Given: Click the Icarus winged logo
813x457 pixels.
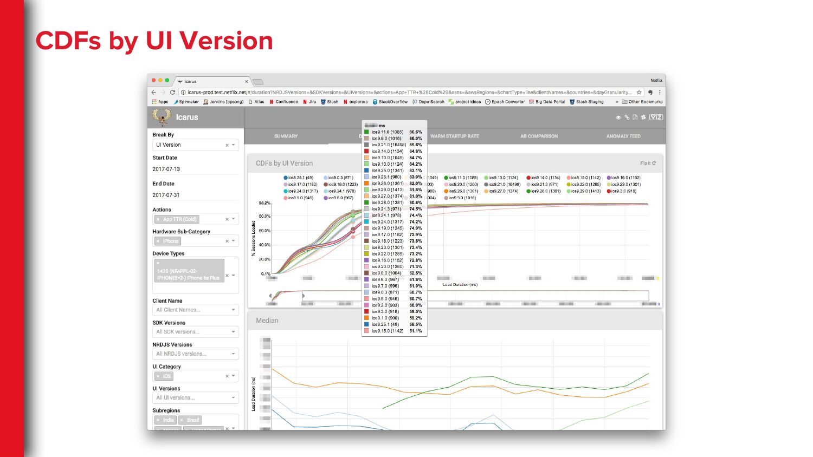Looking at the screenshot, I should click(x=161, y=117).
